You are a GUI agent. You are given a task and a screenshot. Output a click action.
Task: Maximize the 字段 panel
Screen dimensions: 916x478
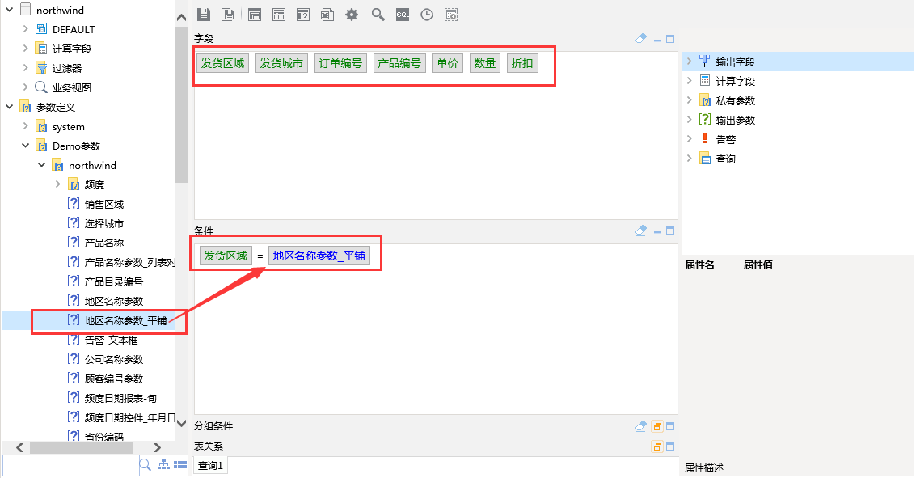coord(670,39)
